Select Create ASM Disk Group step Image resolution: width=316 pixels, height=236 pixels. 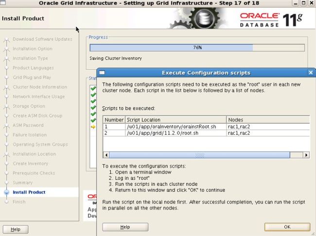point(37,116)
